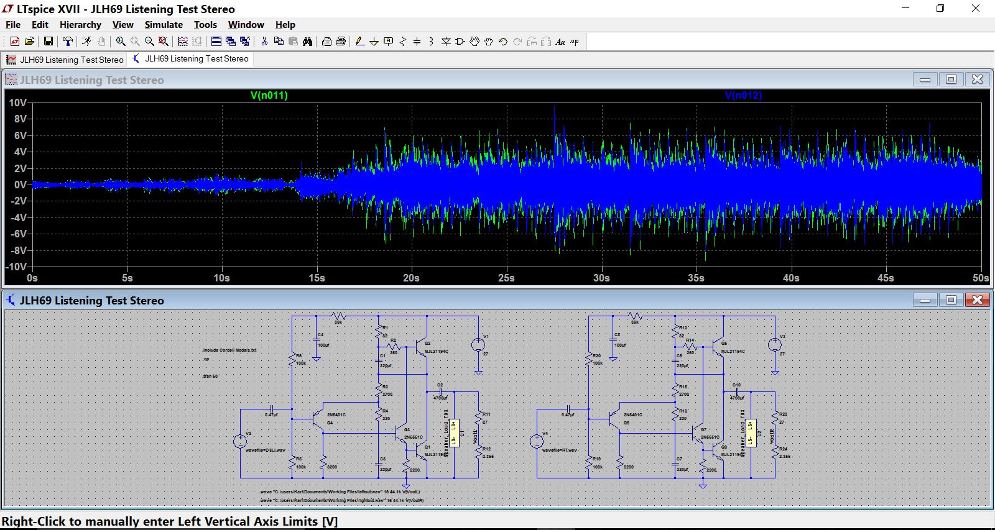Open the File menu
The width and height of the screenshot is (995, 530).
(x=13, y=25)
